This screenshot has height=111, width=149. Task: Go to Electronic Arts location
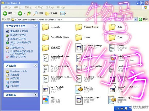19,71
